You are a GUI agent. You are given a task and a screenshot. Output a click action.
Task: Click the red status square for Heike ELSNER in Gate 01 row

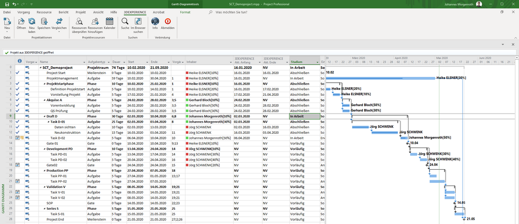tap(187, 143)
